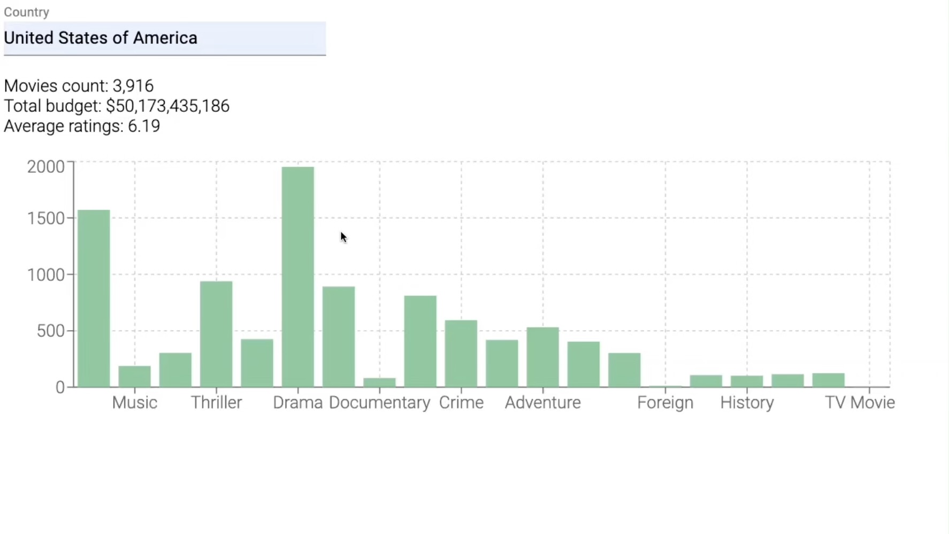Click the Drama x-axis label
Screen dimensions: 949x534
(x=297, y=402)
